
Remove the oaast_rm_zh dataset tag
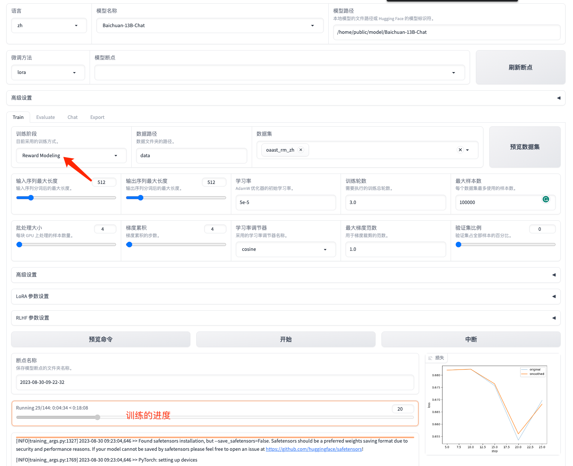pyautogui.click(x=301, y=150)
